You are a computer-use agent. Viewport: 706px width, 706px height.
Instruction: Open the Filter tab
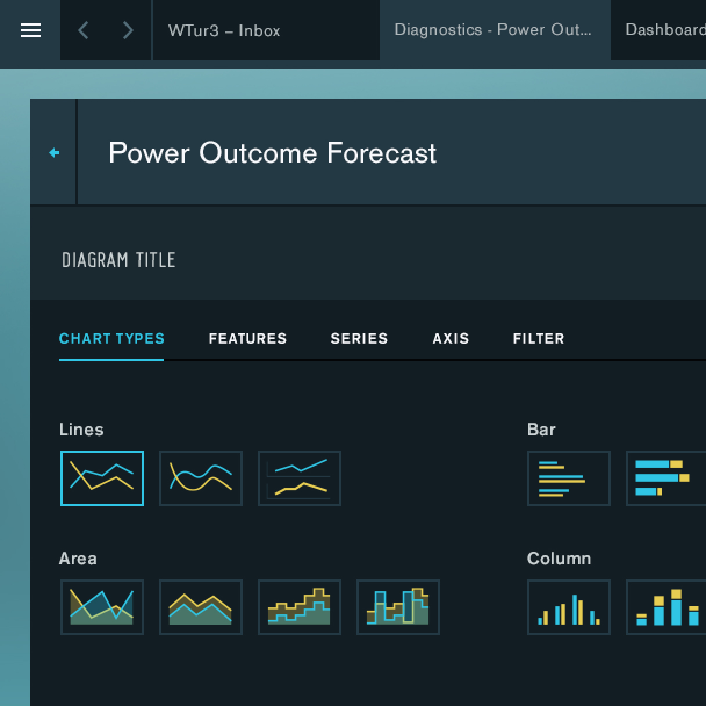[539, 338]
